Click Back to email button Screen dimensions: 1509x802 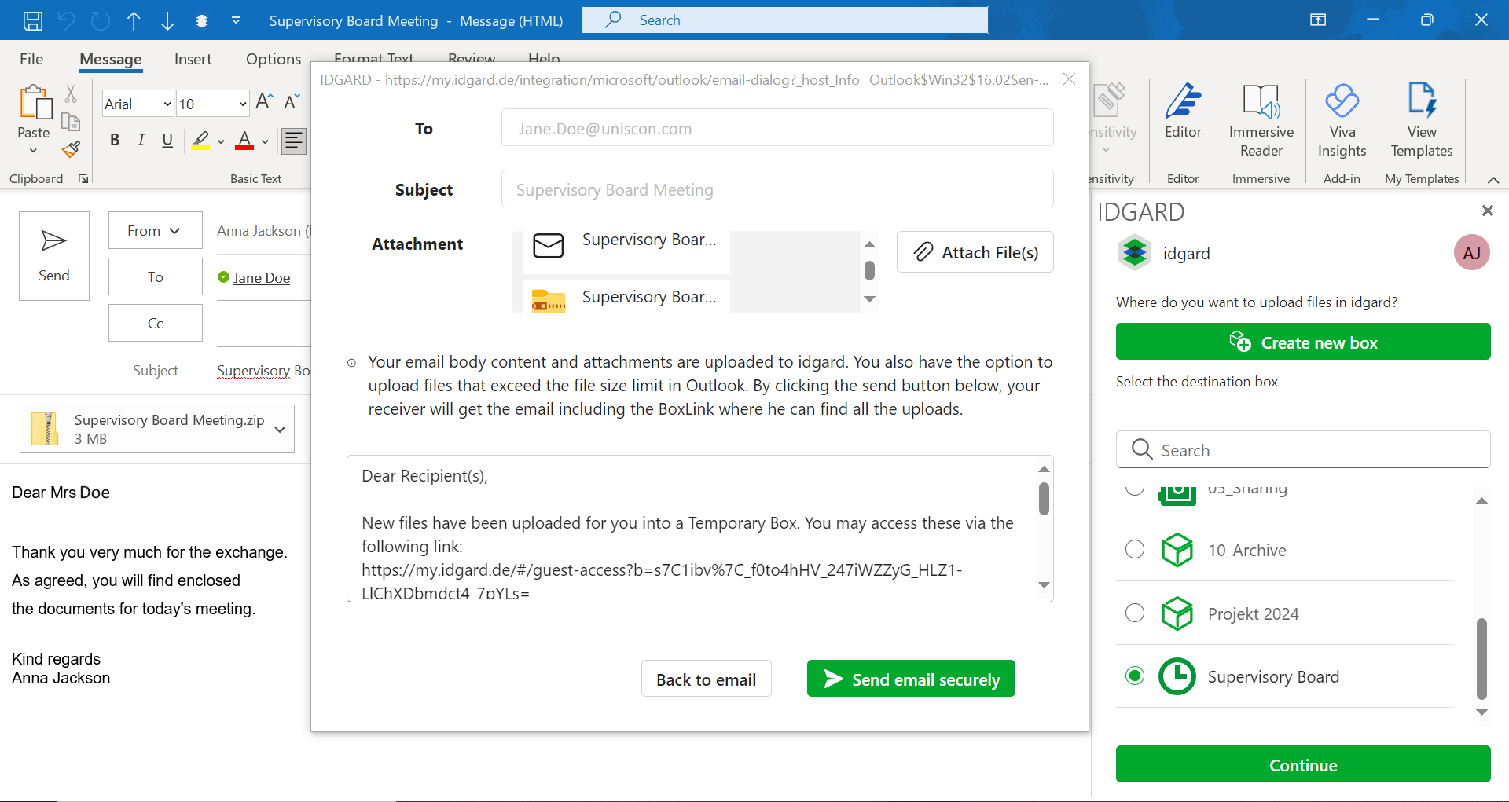point(706,679)
